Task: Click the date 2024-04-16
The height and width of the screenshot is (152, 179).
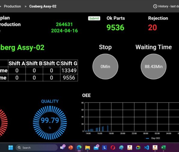Action: (64, 31)
